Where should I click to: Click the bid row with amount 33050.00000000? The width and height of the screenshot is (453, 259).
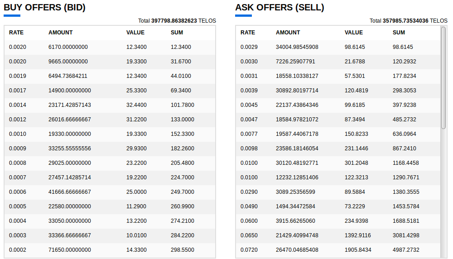(110, 221)
